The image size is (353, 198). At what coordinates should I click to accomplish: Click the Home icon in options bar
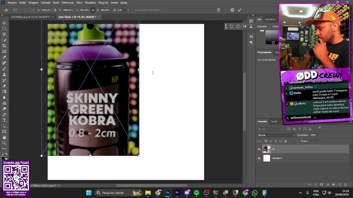[x=6, y=10]
